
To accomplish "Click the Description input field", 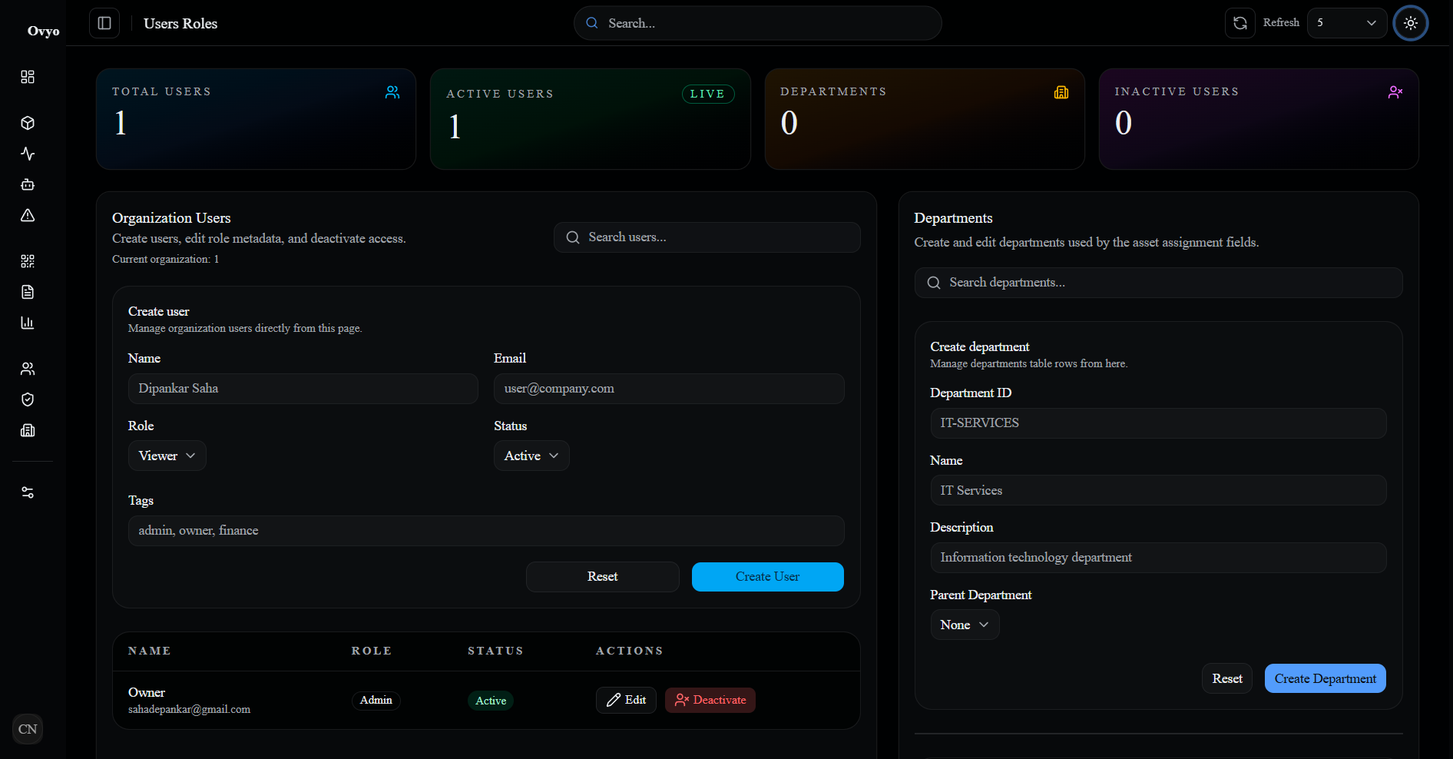I will [1158, 558].
